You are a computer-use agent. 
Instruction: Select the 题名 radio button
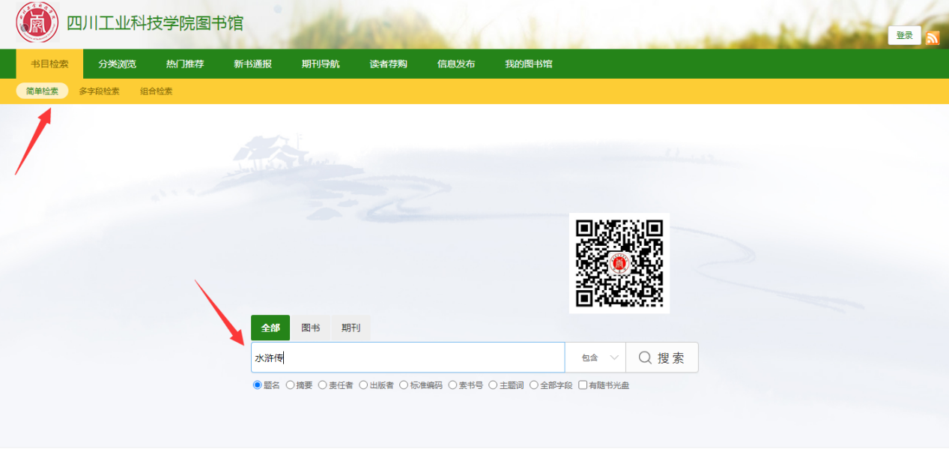258,385
